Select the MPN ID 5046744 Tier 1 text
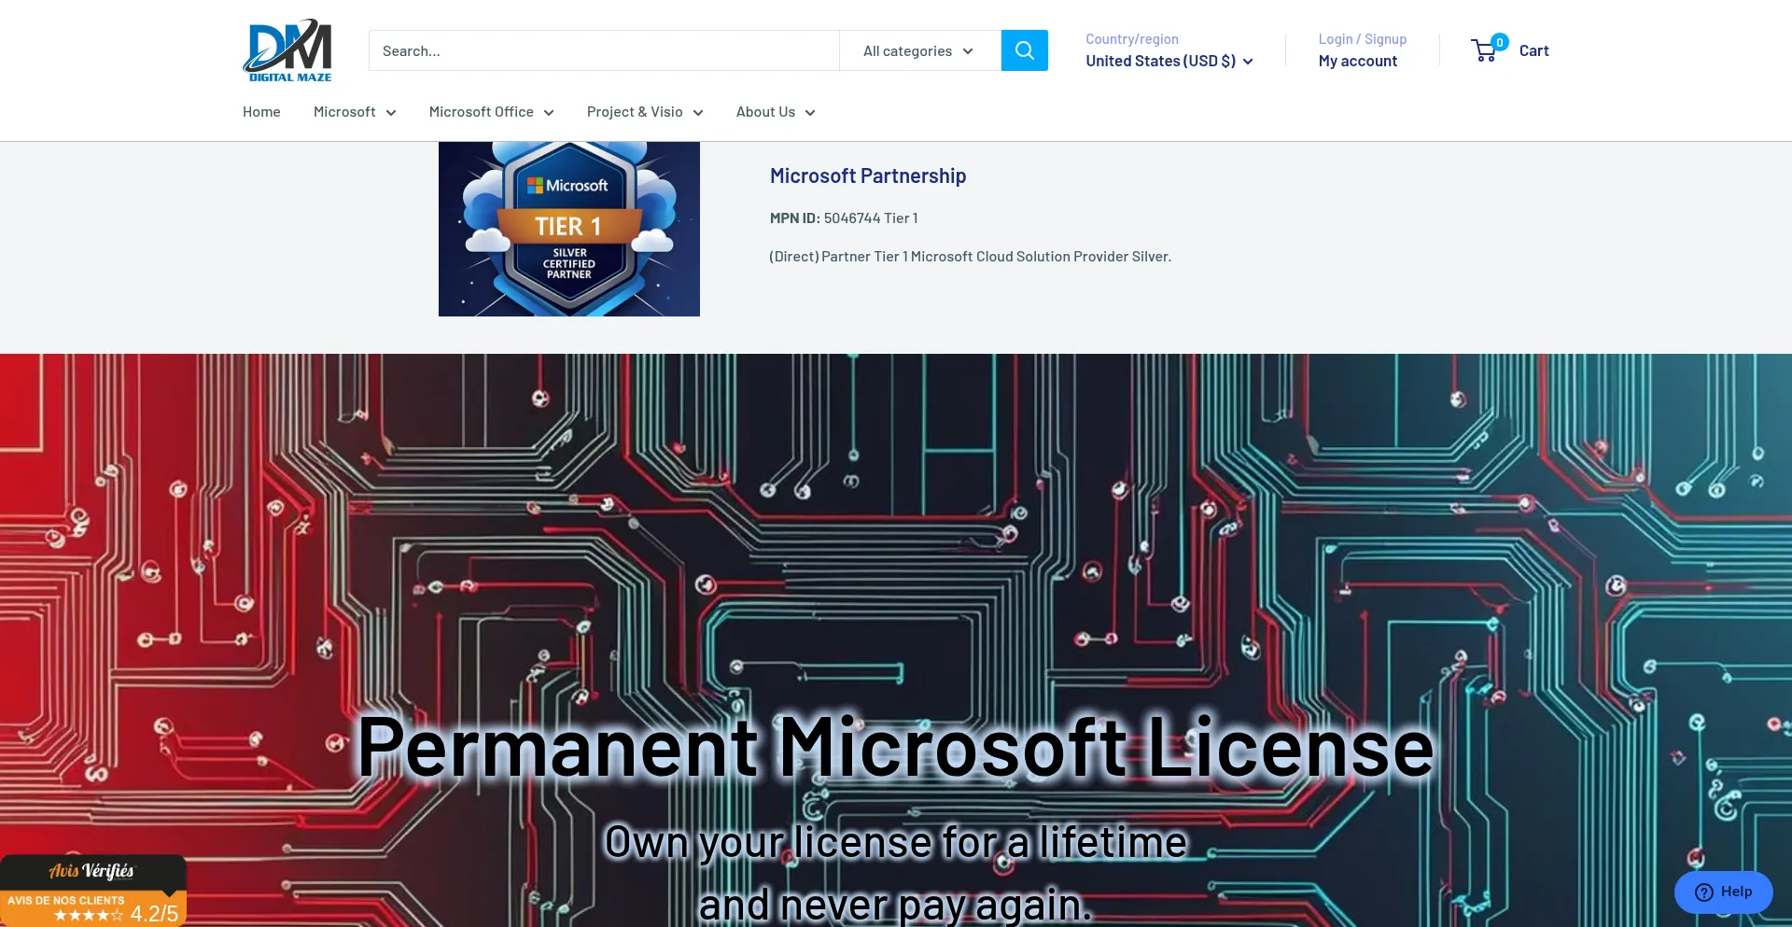 (x=844, y=218)
